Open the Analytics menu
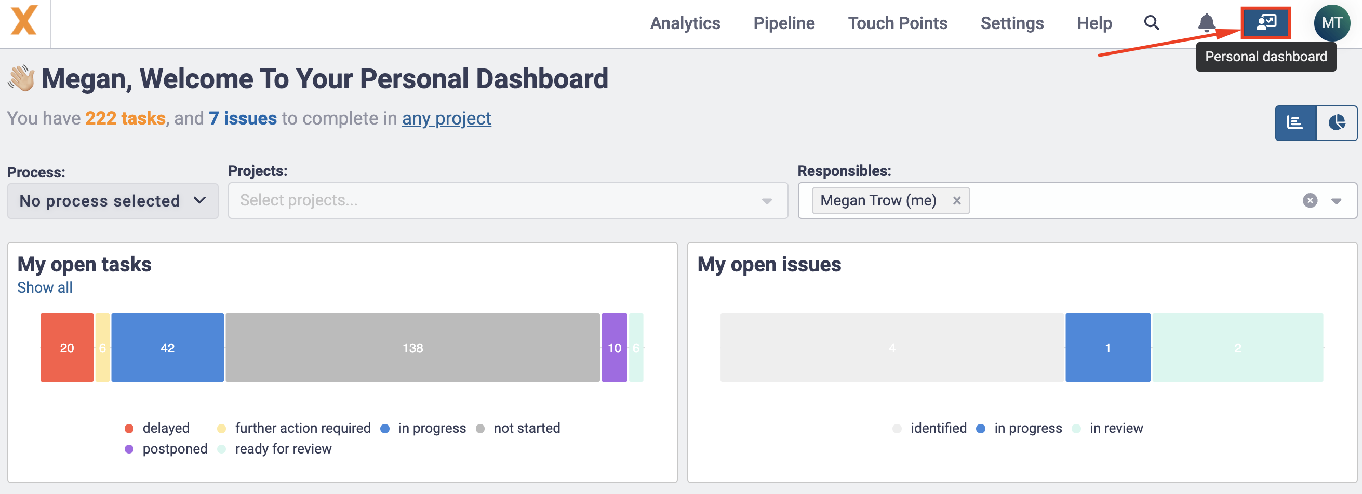This screenshot has height=494, width=1362. (x=685, y=23)
